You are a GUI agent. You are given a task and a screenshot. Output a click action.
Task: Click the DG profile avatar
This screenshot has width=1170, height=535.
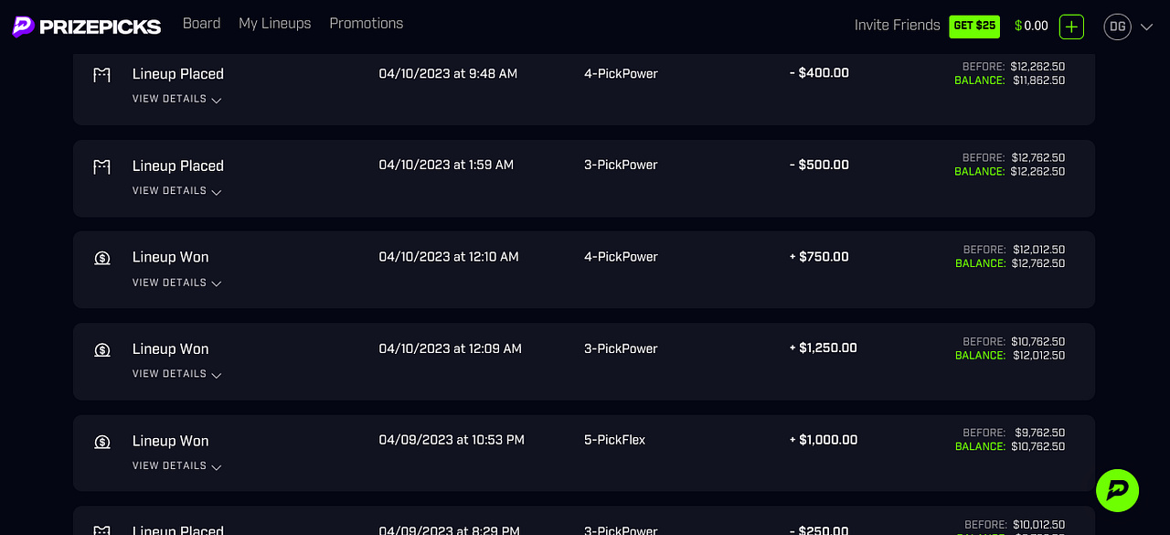pos(1117,27)
